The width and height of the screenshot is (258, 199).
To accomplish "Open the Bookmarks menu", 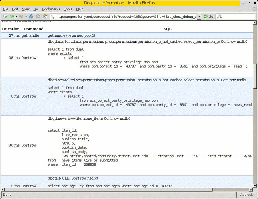I will [51, 9].
